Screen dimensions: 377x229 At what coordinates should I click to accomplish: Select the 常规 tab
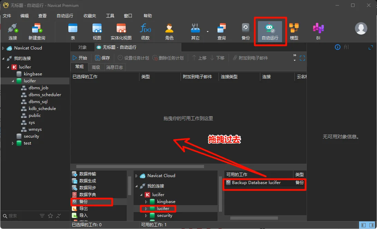click(x=80, y=67)
